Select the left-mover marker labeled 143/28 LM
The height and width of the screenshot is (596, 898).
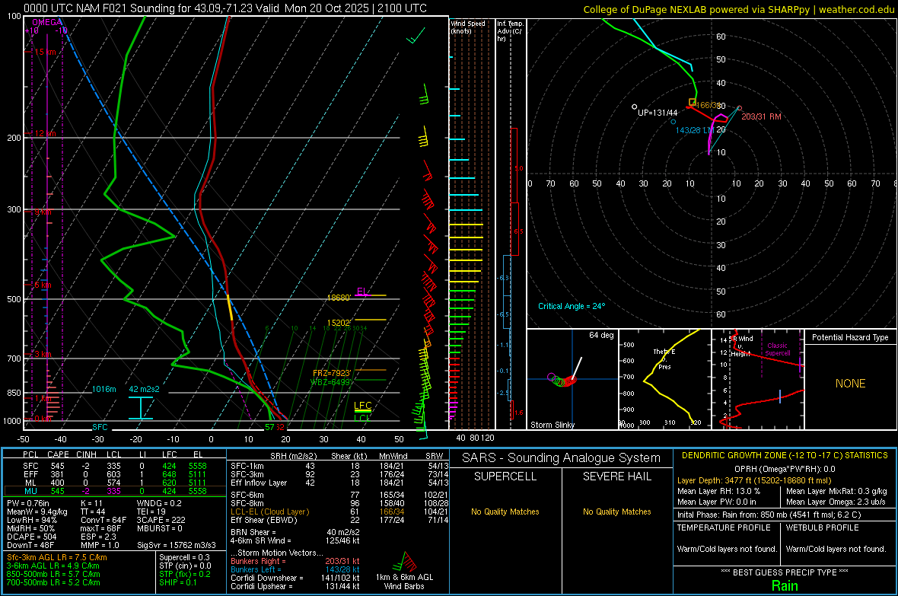click(x=673, y=122)
